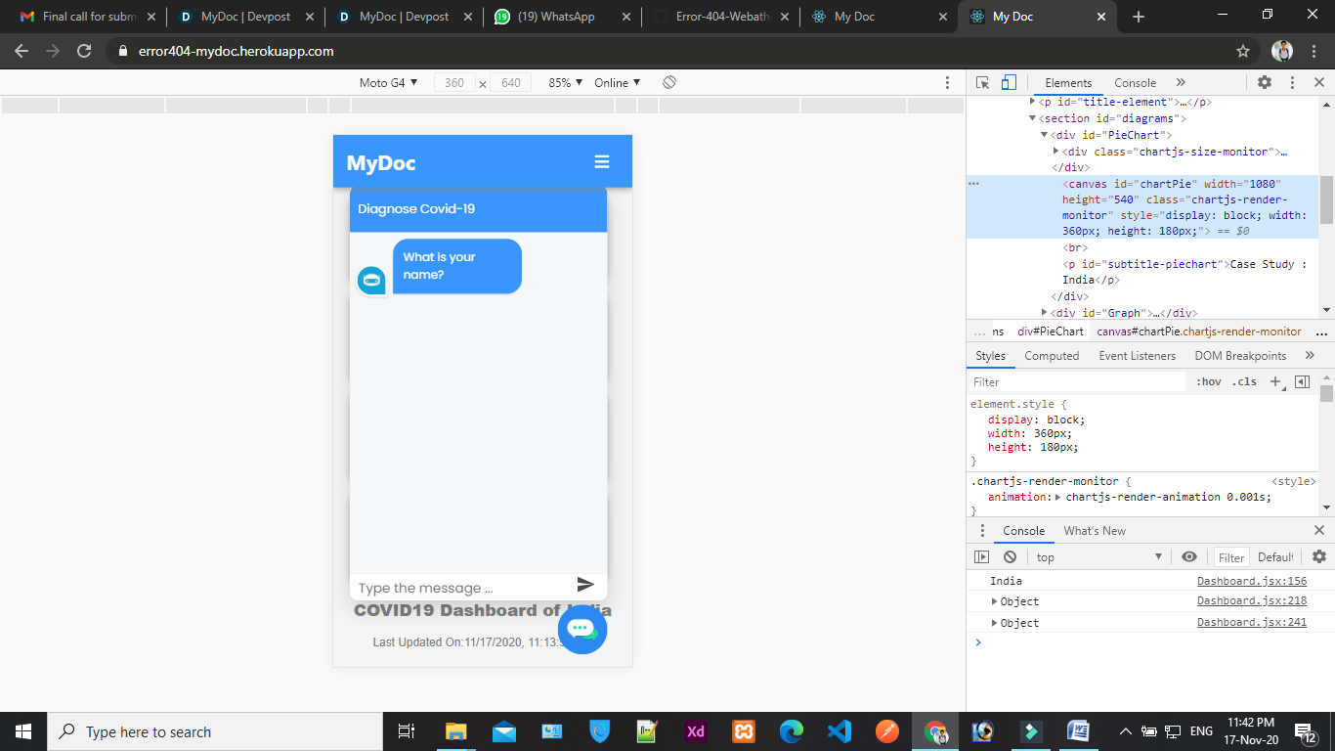Screen dimensions: 1335x751
Task: Toggle the computed styles sidebar pane
Action: [1302, 382]
